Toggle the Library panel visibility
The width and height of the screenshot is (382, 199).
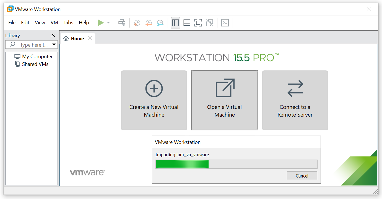click(x=175, y=23)
